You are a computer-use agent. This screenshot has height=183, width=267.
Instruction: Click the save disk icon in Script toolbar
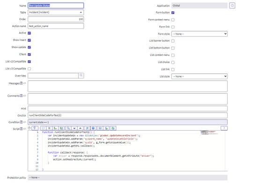point(100,128)
